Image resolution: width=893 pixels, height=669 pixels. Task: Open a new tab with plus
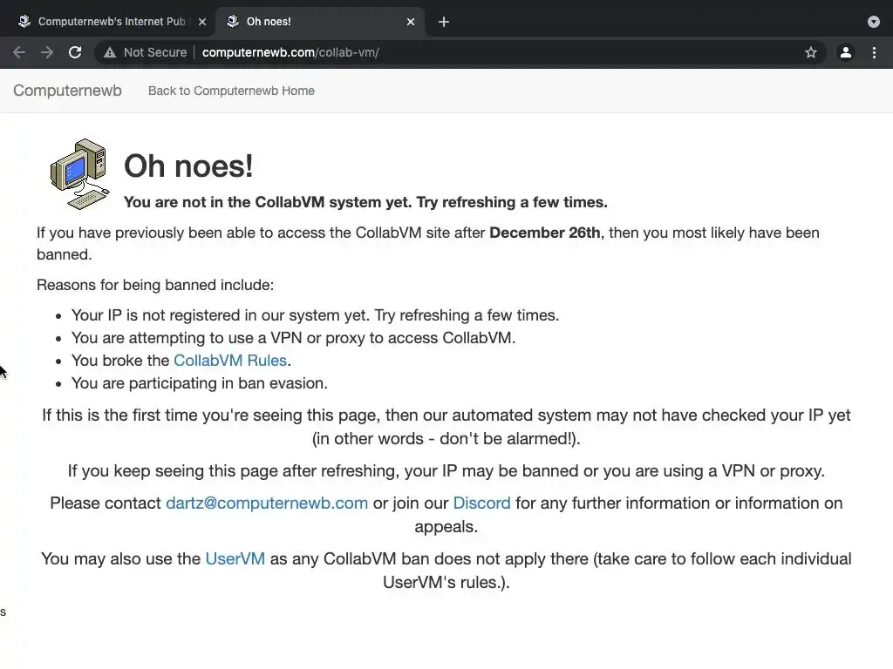(x=444, y=22)
